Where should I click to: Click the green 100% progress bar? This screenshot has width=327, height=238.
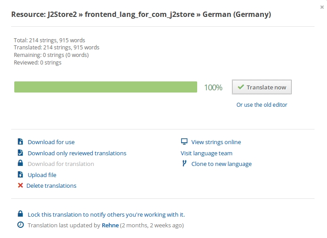[106, 87]
